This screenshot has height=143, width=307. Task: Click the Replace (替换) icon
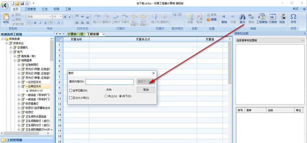pyautogui.click(x=251, y=18)
